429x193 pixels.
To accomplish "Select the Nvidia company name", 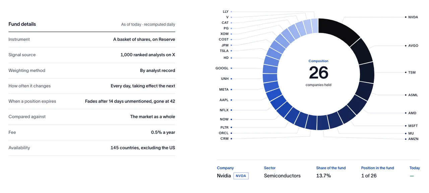I will pyautogui.click(x=224, y=176).
